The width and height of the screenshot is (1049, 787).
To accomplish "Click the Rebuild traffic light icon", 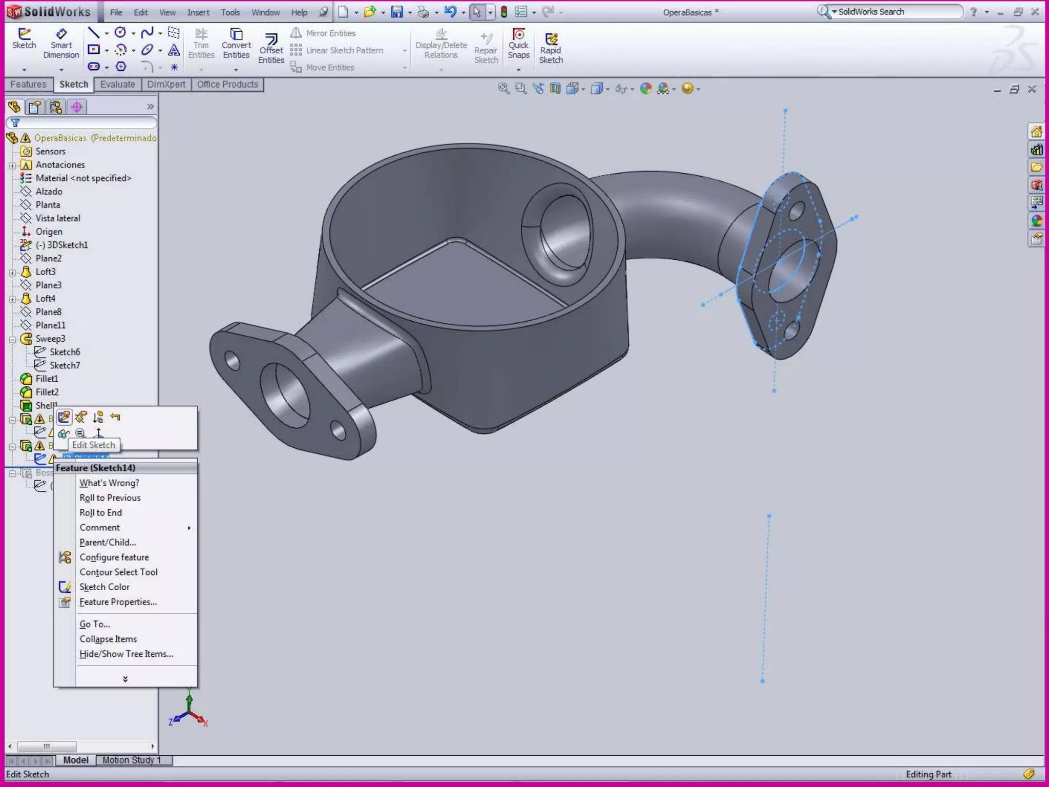I will coord(504,12).
